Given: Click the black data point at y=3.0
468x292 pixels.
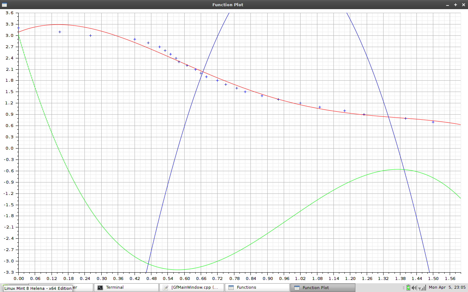Looking at the screenshot, I should coord(90,35).
